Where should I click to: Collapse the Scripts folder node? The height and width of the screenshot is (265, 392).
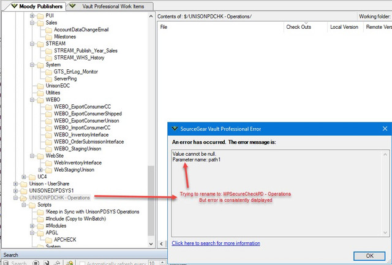point(24,205)
